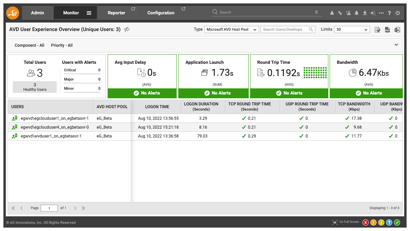Open the help question mark icon

[x=389, y=13]
